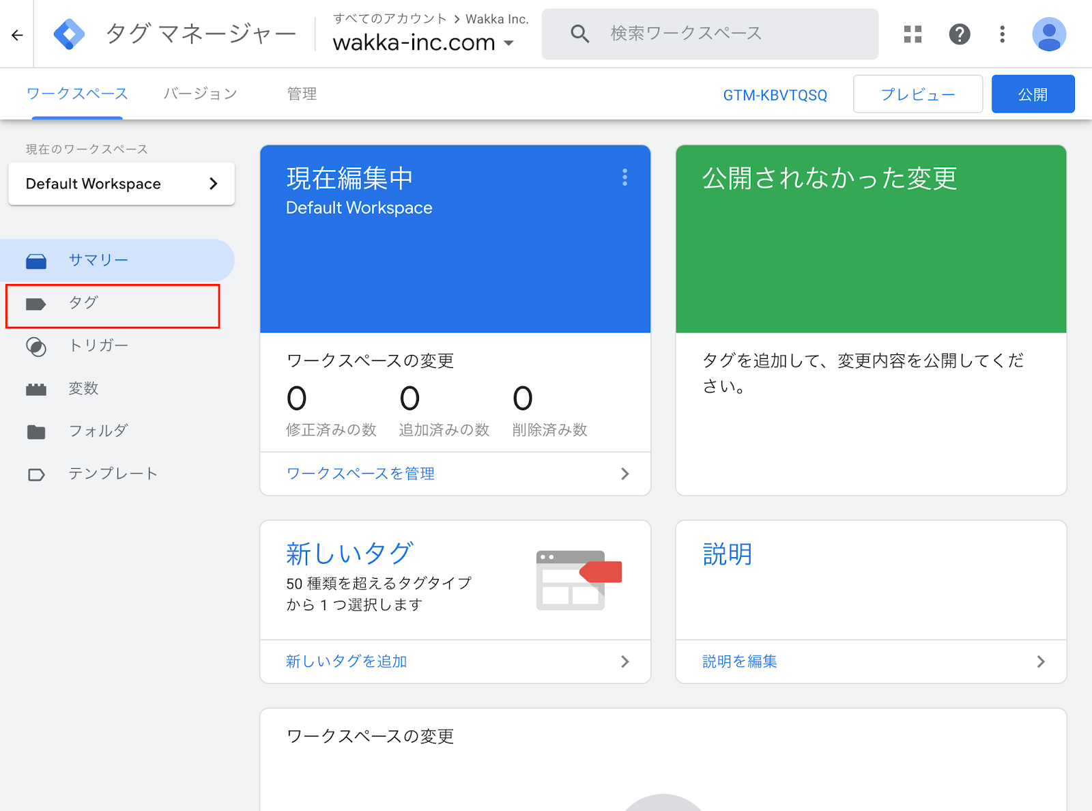This screenshot has height=811, width=1092.
Task: Select サマリー in the sidebar
Action: click(117, 260)
